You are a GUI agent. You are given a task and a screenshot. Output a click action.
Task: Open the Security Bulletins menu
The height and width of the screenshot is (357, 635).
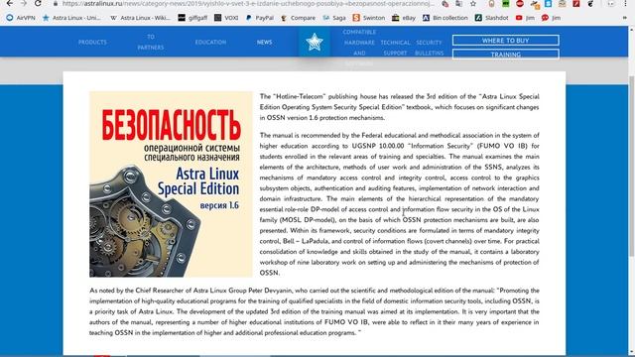(430, 48)
